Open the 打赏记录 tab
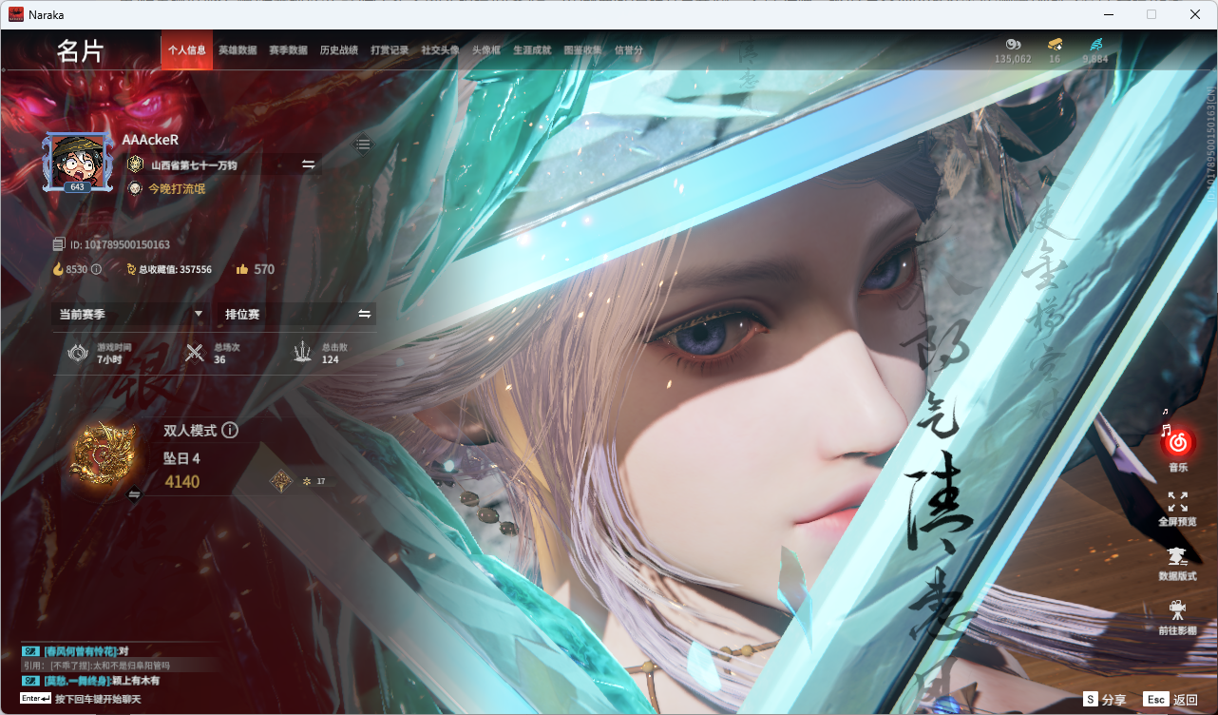Screen dimensions: 1218x715 (x=390, y=50)
